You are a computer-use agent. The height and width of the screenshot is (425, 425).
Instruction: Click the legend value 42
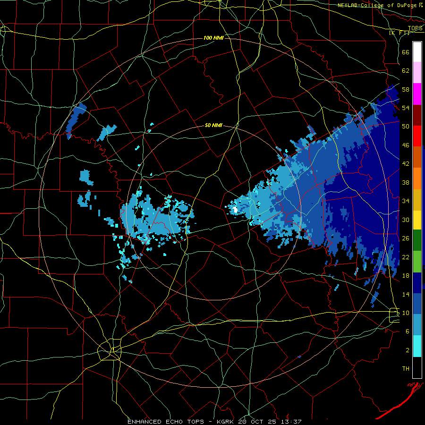tap(406, 164)
